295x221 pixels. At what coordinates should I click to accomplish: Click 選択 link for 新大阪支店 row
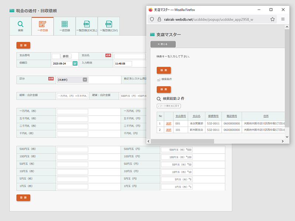coord(169,130)
